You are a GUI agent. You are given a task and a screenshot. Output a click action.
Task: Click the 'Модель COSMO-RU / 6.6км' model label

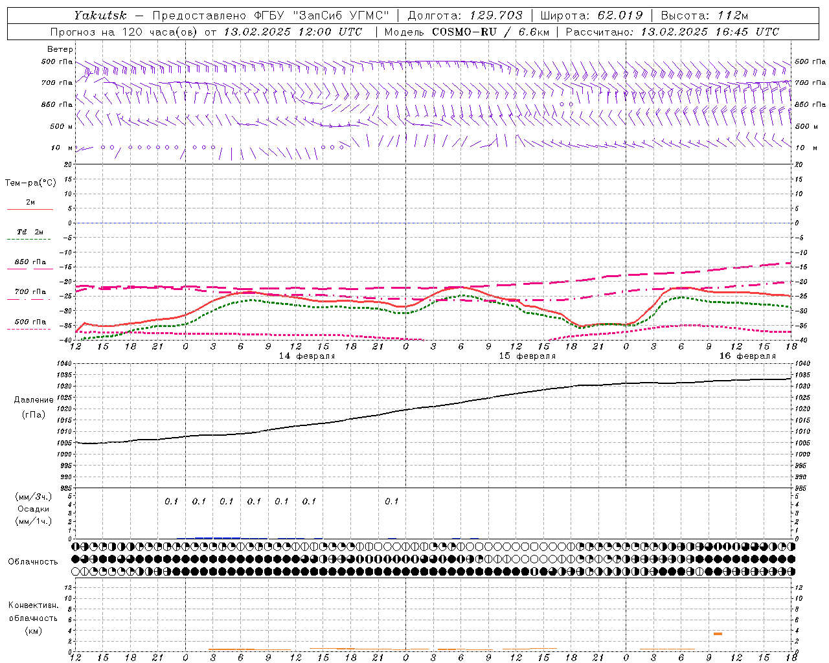click(466, 32)
